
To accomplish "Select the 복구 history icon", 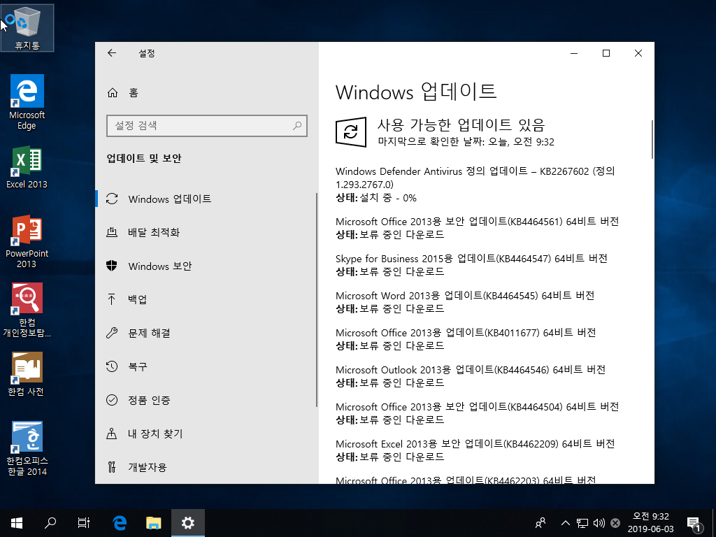I will click(x=112, y=366).
